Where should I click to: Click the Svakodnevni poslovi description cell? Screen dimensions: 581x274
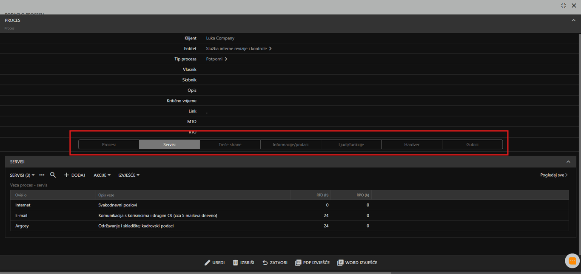117,205
